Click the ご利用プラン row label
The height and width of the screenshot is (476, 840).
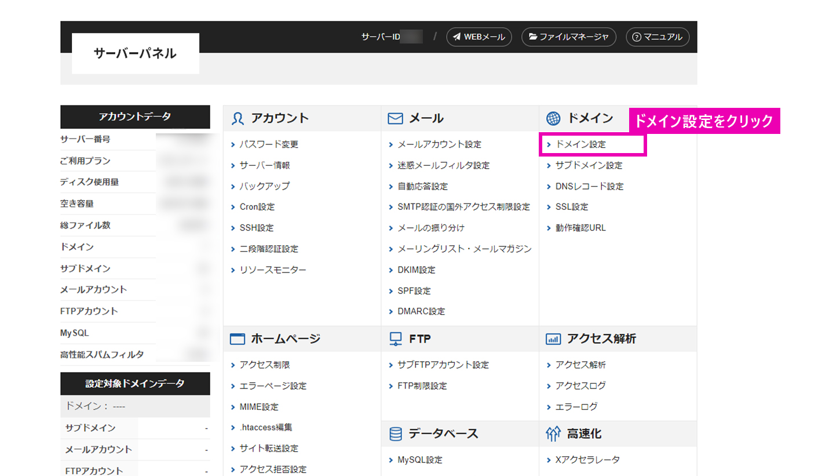(x=85, y=161)
